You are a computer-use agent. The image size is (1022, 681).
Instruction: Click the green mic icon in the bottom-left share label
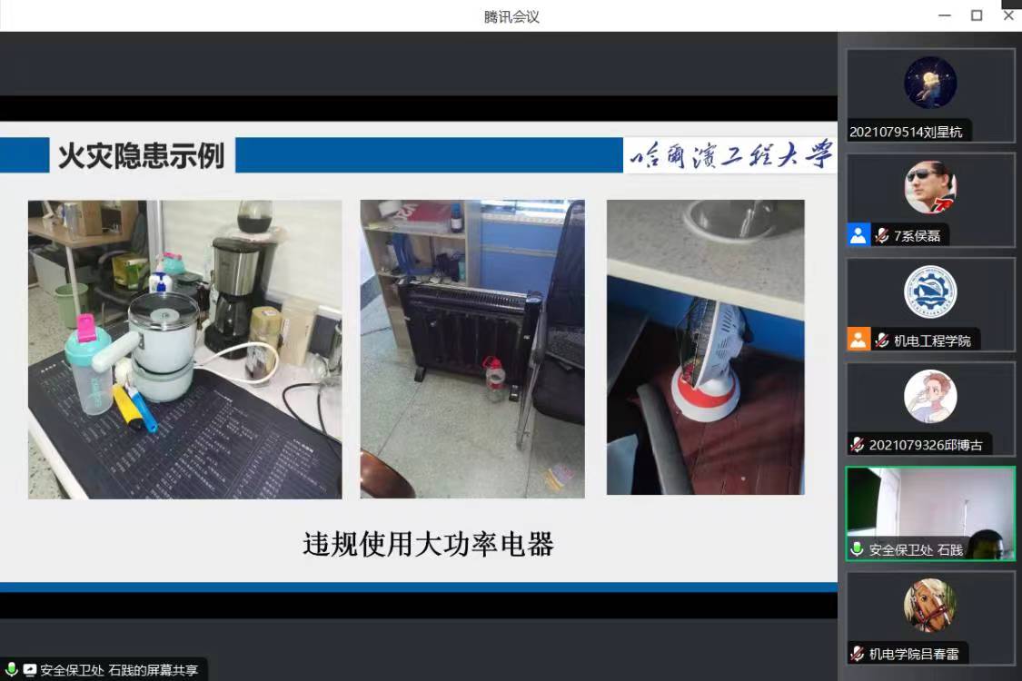(12, 670)
